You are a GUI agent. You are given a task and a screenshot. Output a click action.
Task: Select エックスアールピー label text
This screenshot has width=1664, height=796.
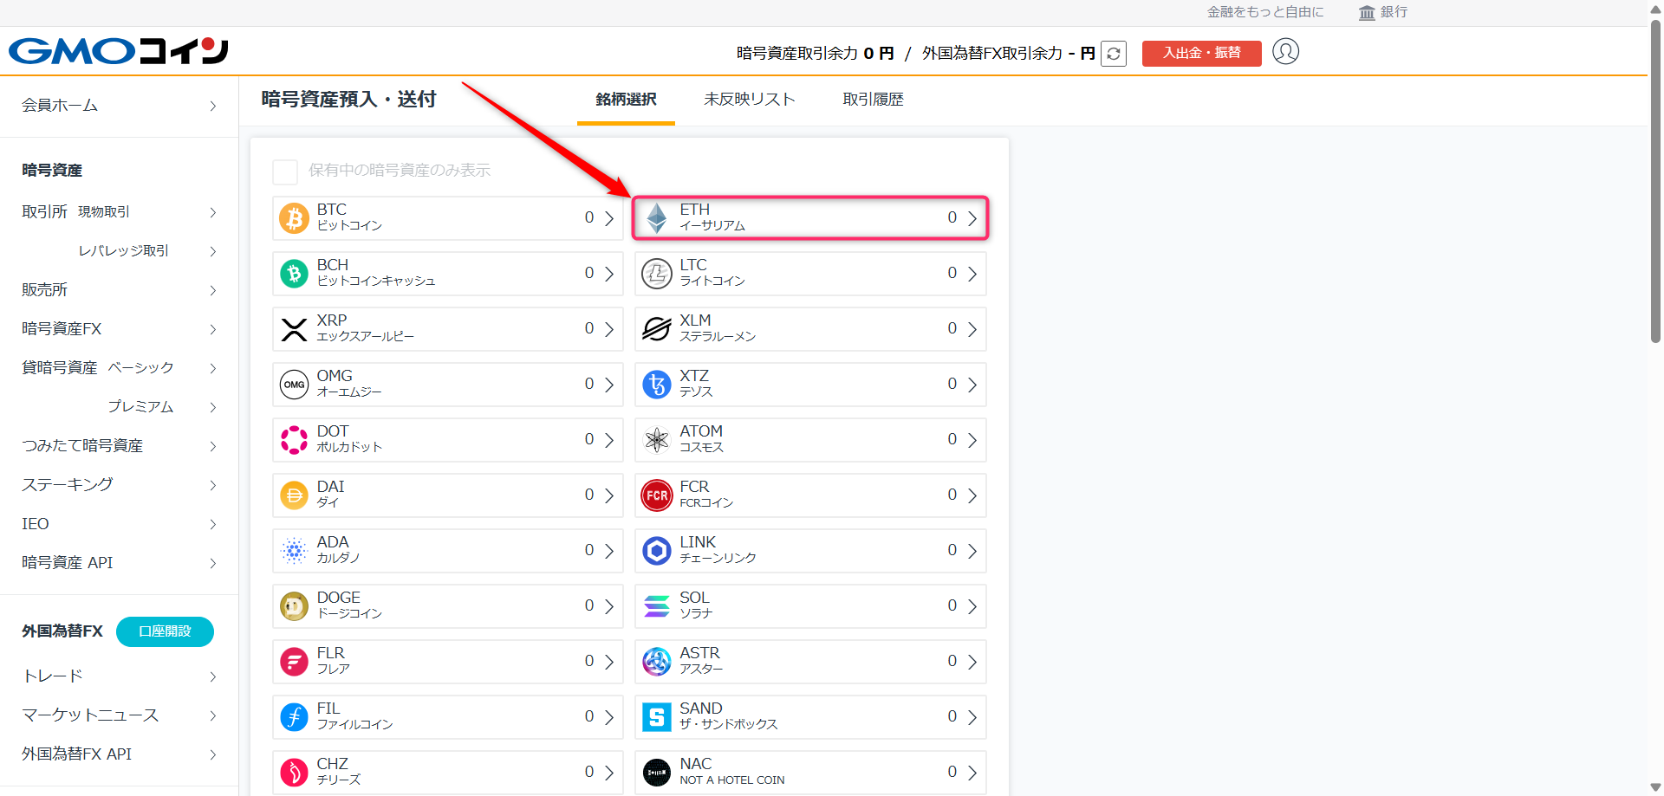366,337
